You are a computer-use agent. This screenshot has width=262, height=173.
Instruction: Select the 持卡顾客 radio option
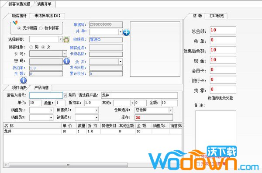tap(41, 28)
